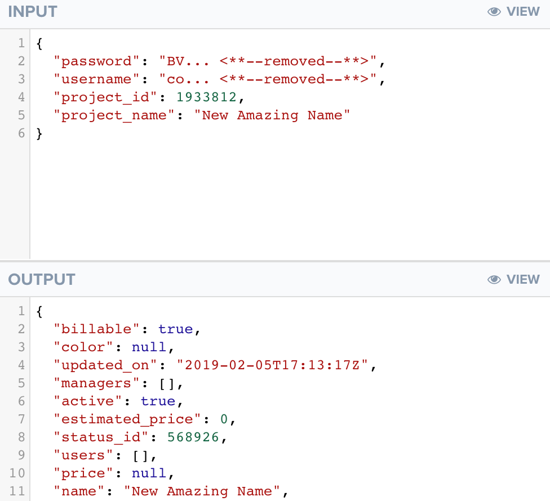Click the status_id value 568926
550x501 pixels.
[x=193, y=437]
